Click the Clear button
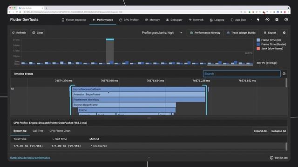Viewport: 298px width, 167px height. coord(38,33)
